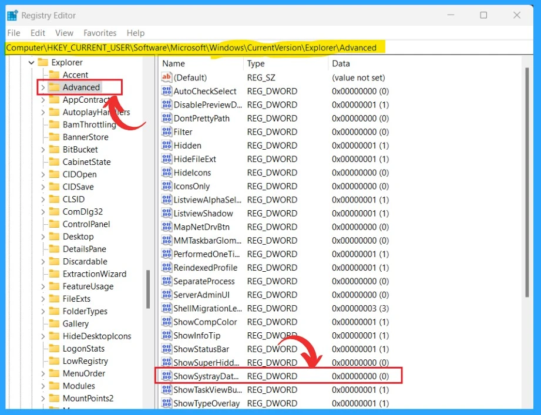Image resolution: width=541 pixels, height=415 pixels.
Task: Click the Registry Editor app icon in title bar
Action: [x=12, y=15]
